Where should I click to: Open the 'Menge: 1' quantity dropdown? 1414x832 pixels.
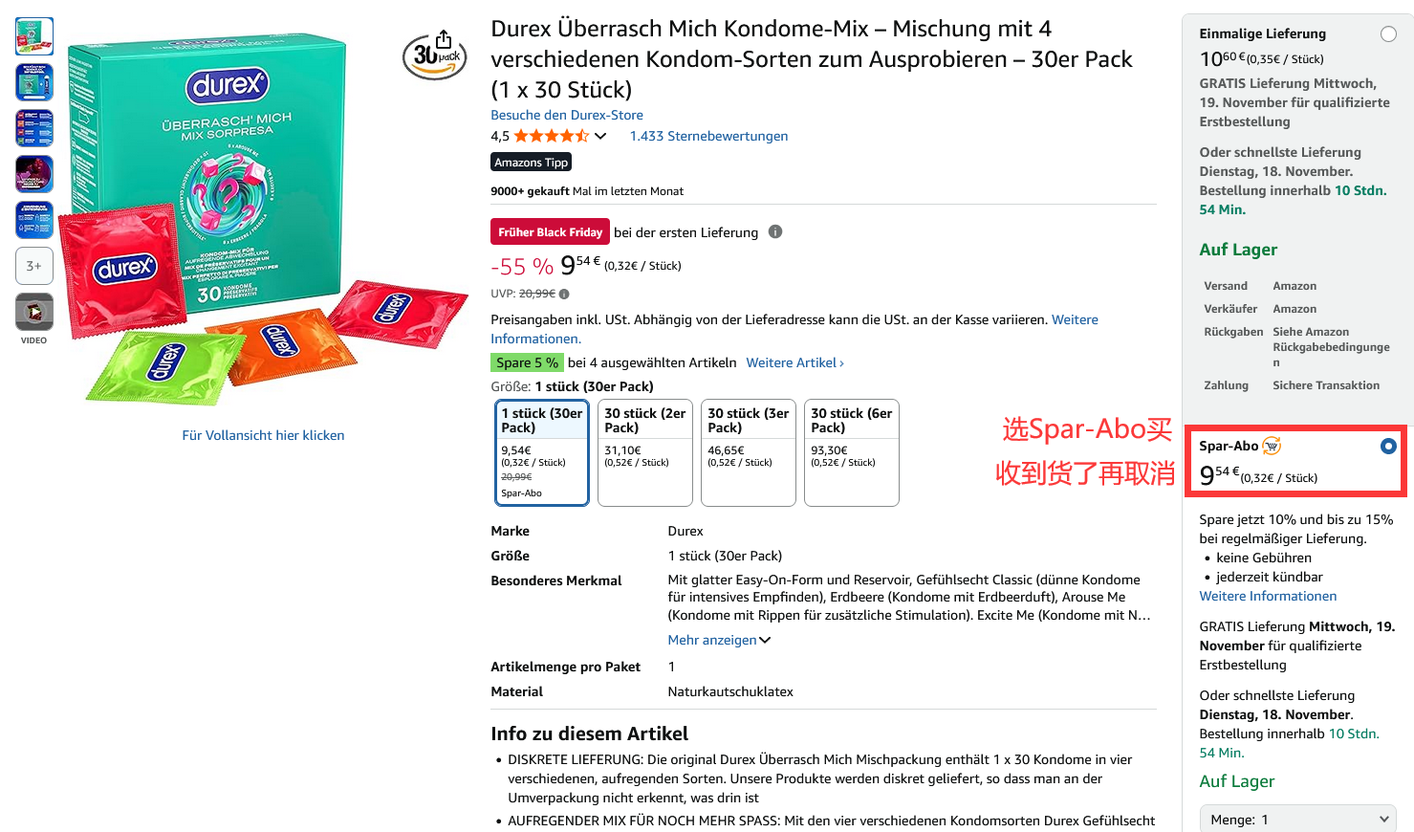tap(1298, 820)
